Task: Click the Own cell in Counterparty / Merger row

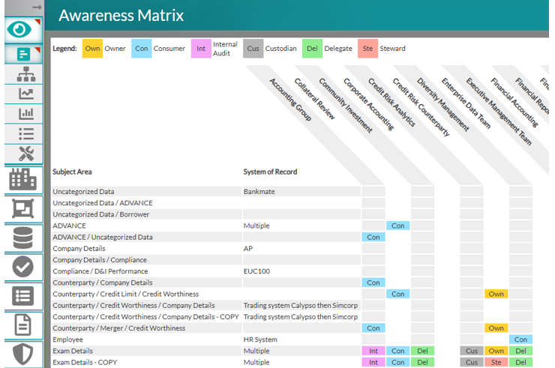Action: pyautogui.click(x=496, y=328)
